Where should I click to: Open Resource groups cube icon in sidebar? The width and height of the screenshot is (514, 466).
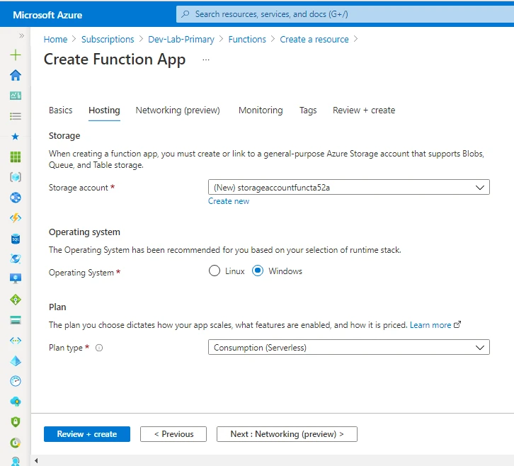[x=16, y=177]
